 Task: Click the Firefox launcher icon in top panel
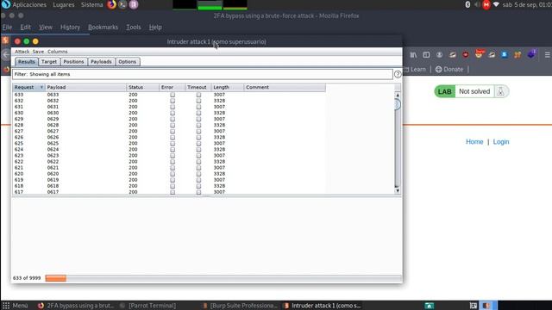111,4
